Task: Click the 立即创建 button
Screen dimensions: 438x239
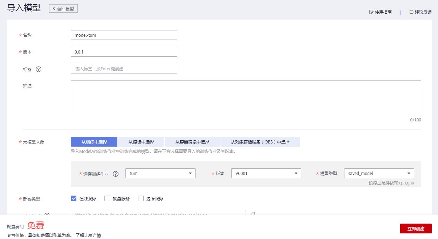Action: click(416, 229)
